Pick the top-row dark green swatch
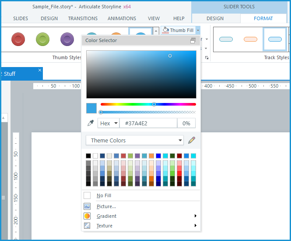This screenshot has height=241, width=291. click(x=172, y=156)
